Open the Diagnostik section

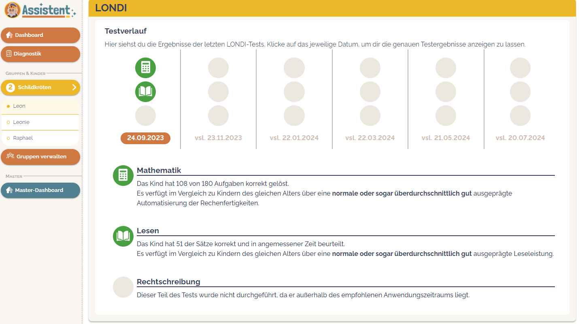coord(40,54)
